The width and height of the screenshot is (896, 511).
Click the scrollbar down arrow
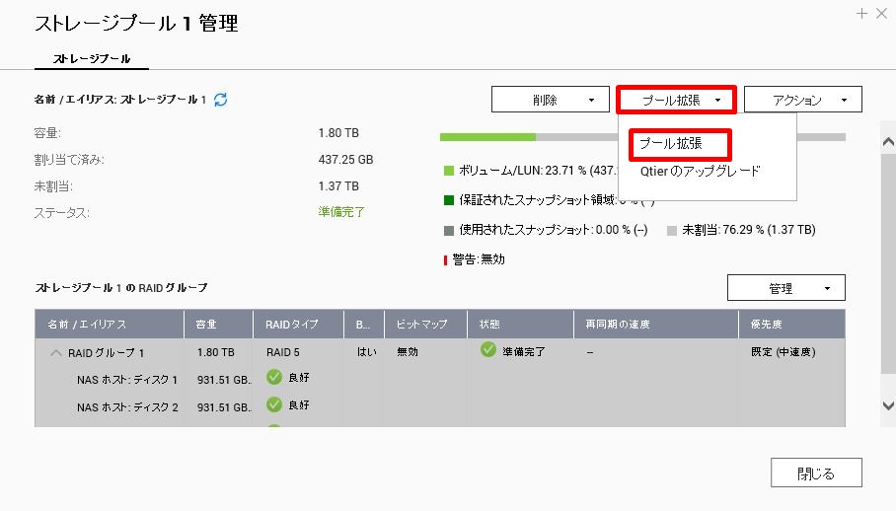(x=887, y=405)
